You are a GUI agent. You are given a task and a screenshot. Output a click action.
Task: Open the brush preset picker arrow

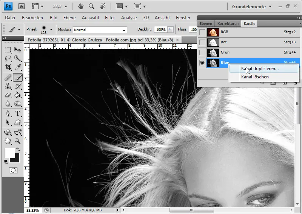[x=51, y=30]
